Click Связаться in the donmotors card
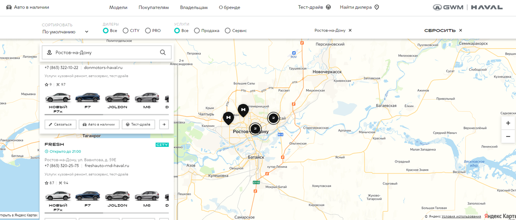 point(61,124)
